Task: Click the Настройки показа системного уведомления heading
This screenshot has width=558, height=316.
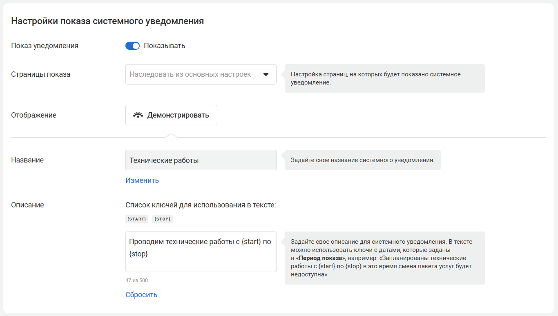Action: click(x=107, y=21)
